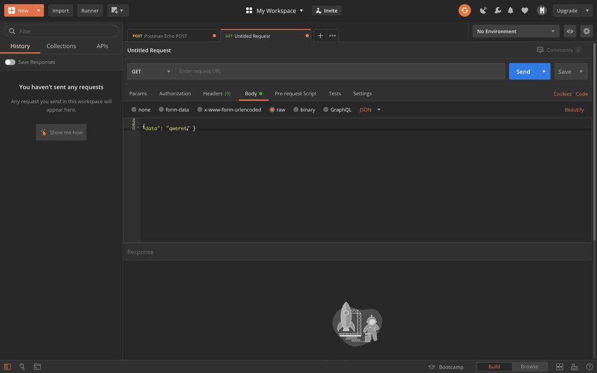Viewport: 597px width, 373px height.
Task: Click the new window plus icon dropdown
Action: [x=118, y=10]
